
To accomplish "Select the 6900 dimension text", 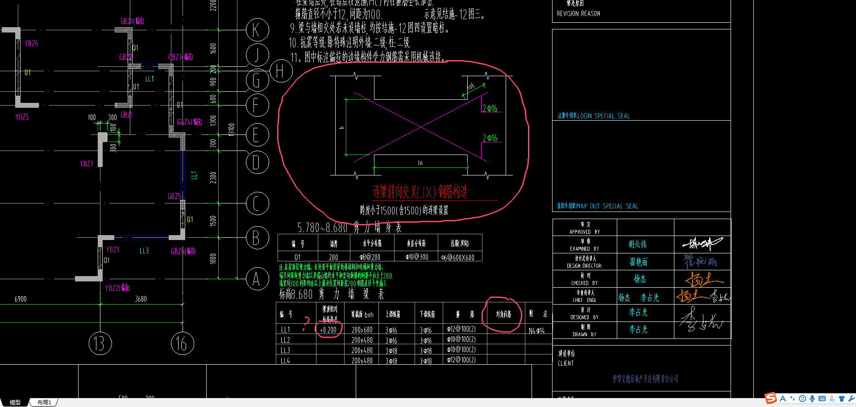I will pos(21,299).
